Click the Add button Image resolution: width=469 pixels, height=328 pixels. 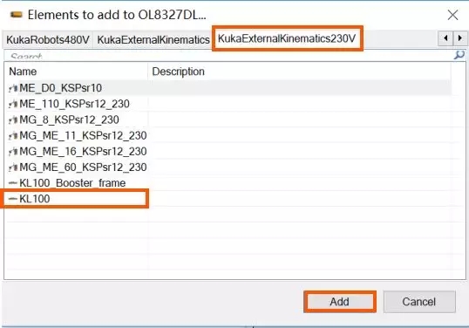[x=340, y=302]
